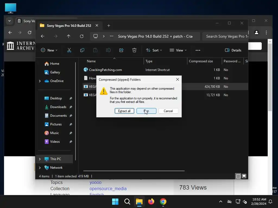The image size is (278, 208).
Task: Open File Explorer from taskbar
Action: click(139, 201)
